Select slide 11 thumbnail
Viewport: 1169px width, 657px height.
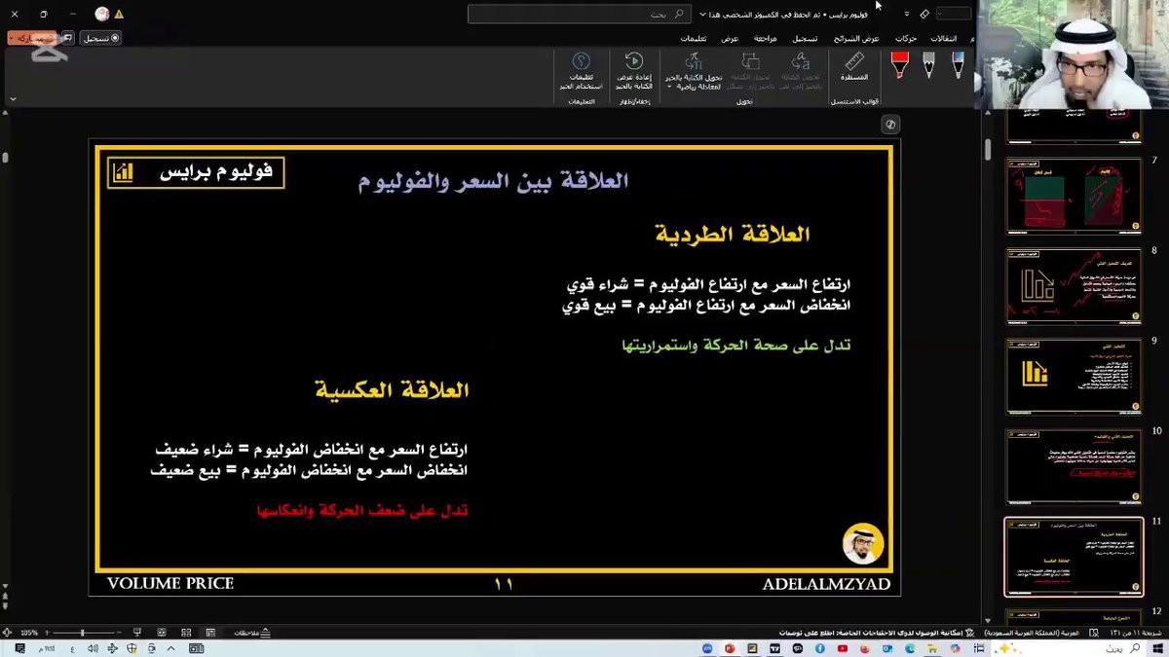(x=1074, y=557)
